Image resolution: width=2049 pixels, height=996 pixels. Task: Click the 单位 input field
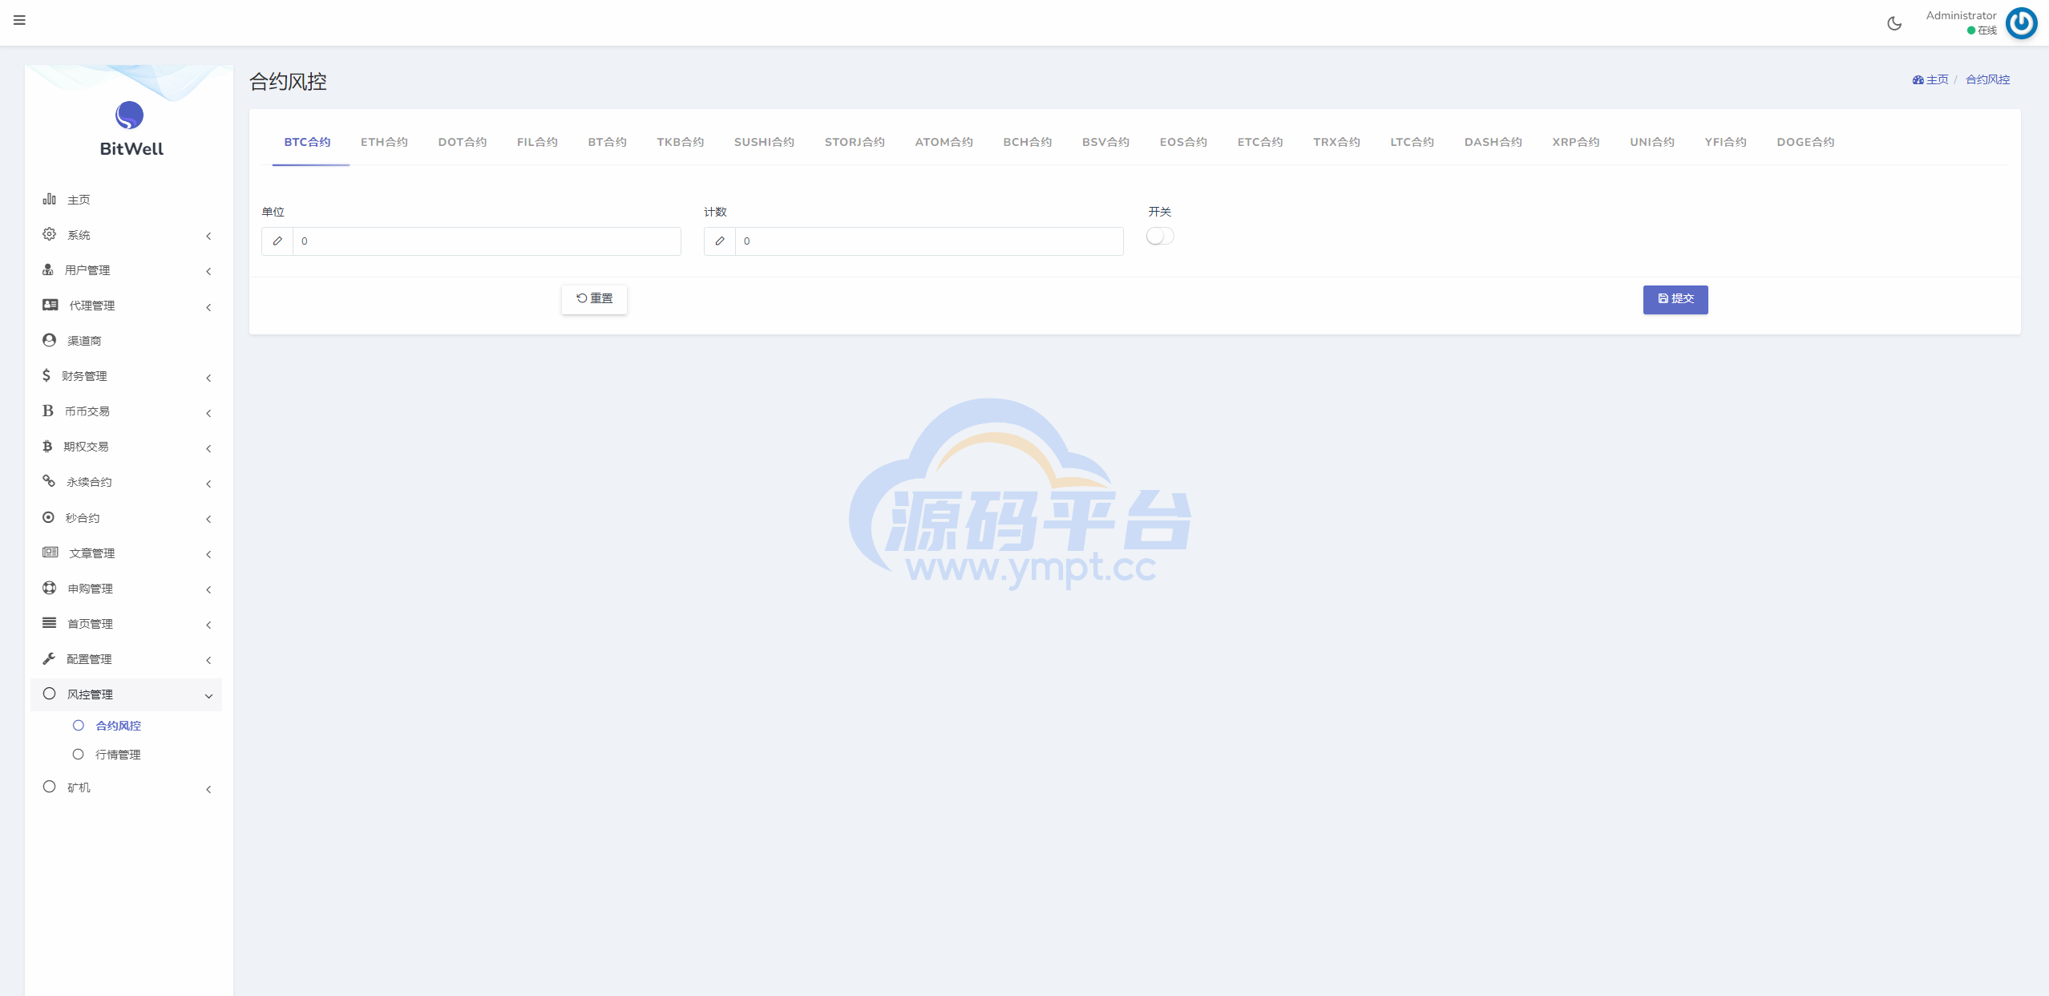[x=487, y=241]
